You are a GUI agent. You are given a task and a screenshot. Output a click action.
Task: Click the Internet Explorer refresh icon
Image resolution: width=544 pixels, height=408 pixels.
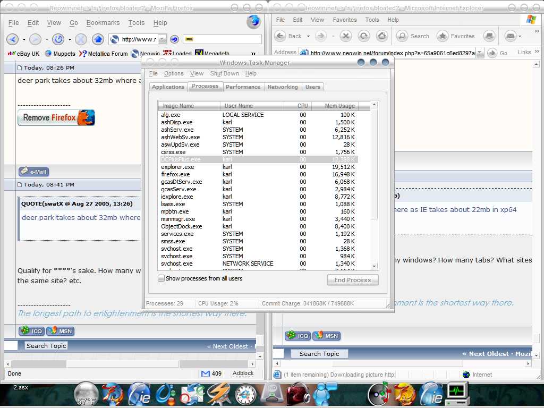click(364, 36)
